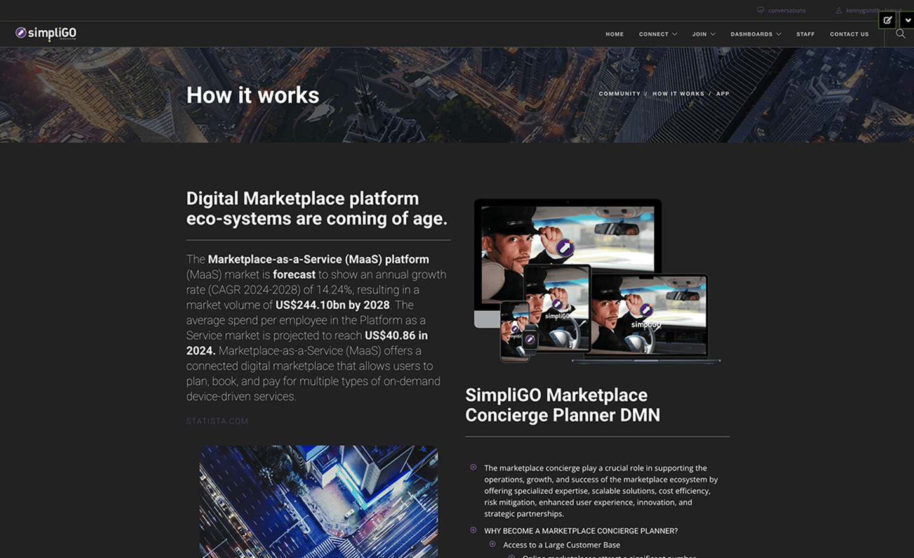Expand the CONNECT dropdown chevron
The image size is (914, 558).
pyautogui.click(x=675, y=34)
